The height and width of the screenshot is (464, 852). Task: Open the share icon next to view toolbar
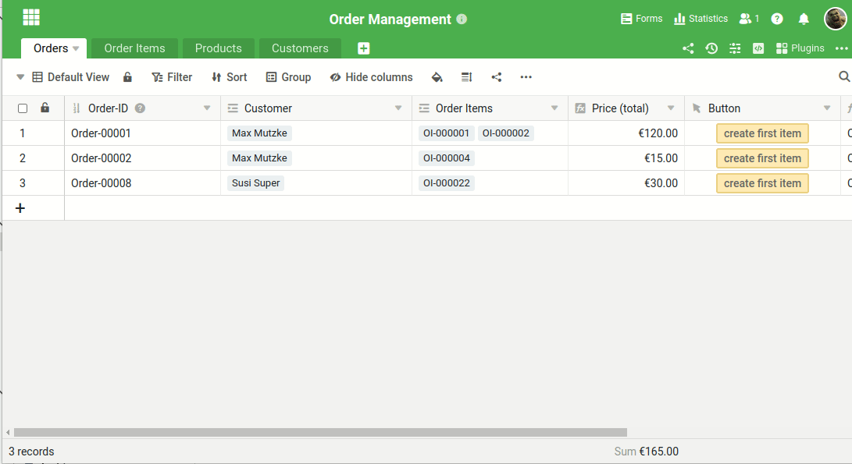496,77
